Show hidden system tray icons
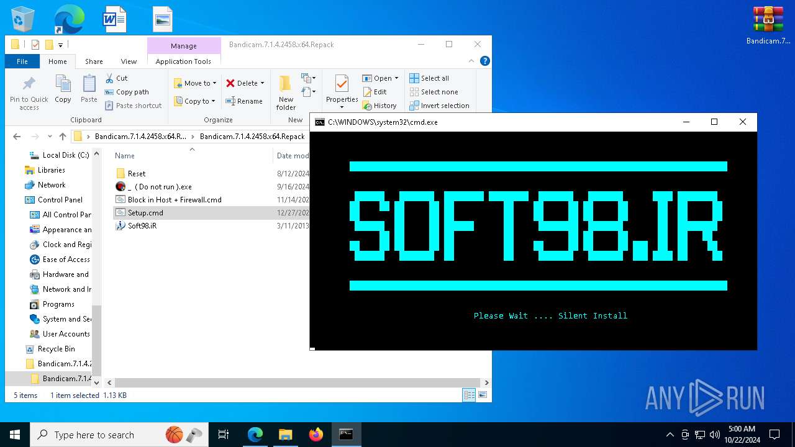Image resolution: width=795 pixels, height=447 pixels. point(670,435)
